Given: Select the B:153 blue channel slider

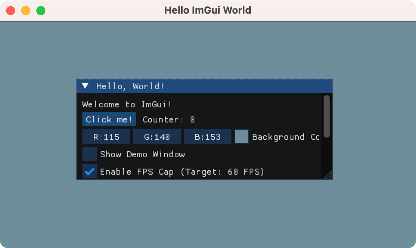Looking at the screenshot, I should pyautogui.click(x=207, y=136).
